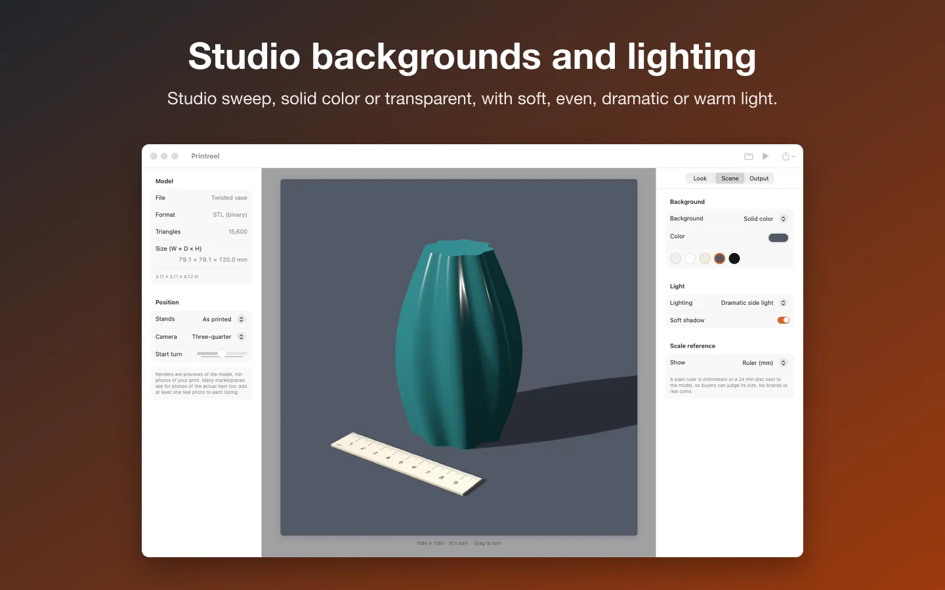Open the background Color well picker
945x590 pixels.
point(778,237)
